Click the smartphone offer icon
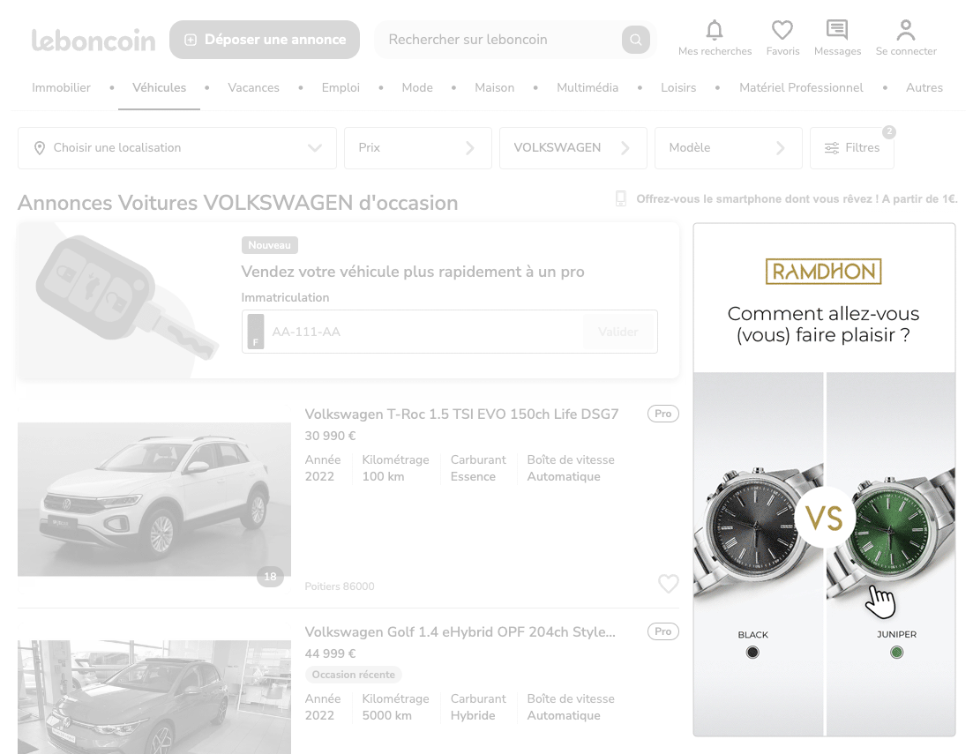The height and width of the screenshot is (754, 973). pos(621,199)
